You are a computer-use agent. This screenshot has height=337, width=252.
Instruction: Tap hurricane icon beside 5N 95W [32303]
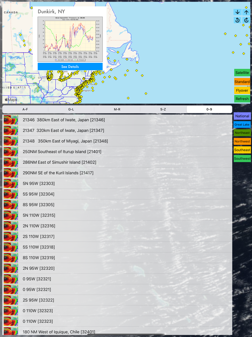11,184
